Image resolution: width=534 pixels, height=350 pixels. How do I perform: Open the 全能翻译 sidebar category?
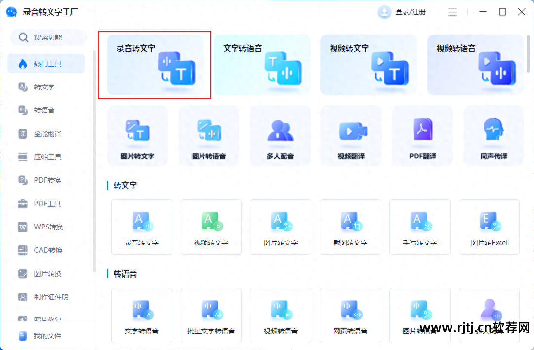pyautogui.click(x=46, y=134)
